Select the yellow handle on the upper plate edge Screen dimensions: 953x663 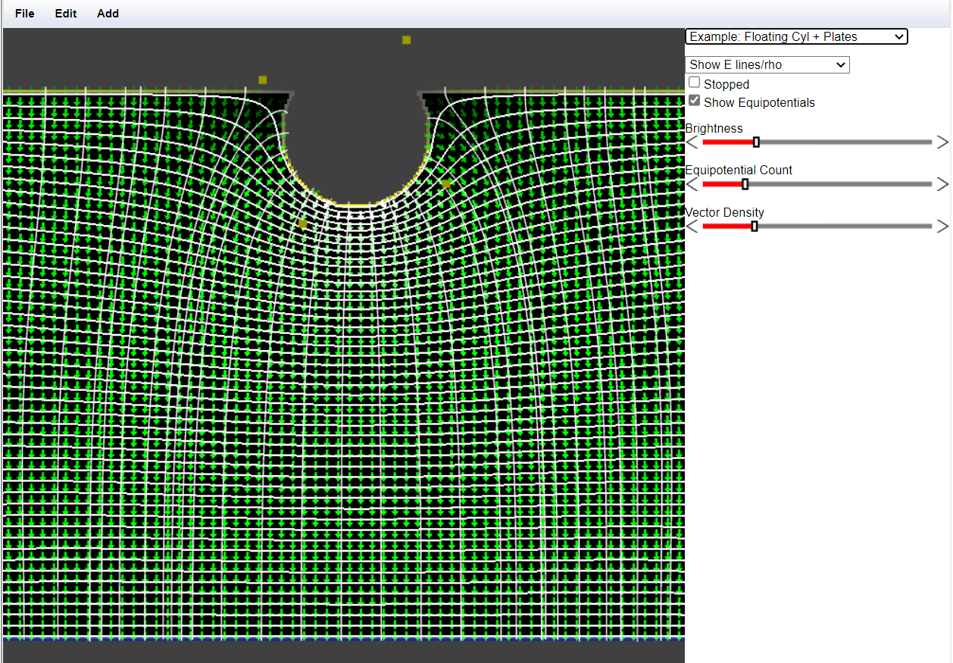(263, 80)
